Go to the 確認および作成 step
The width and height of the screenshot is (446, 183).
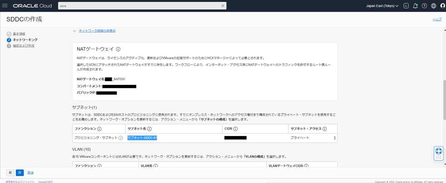pyautogui.click(x=24, y=45)
